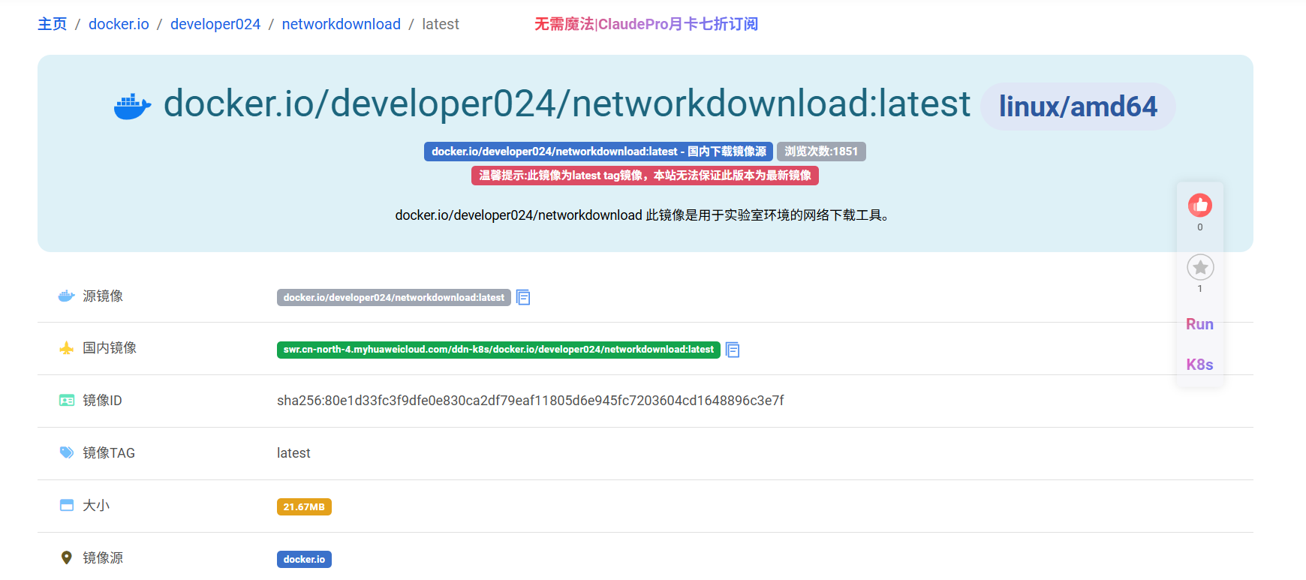Click the star favorite icon

point(1199,267)
